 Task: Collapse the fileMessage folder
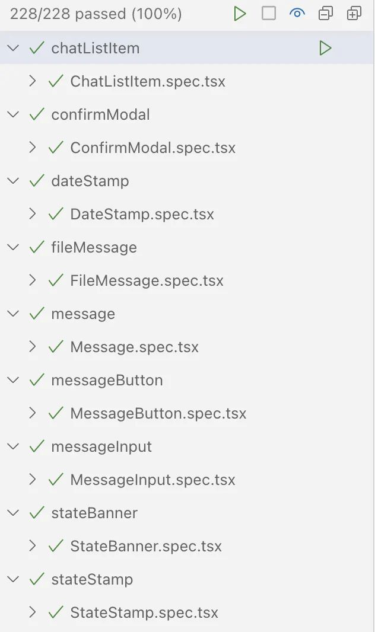click(x=13, y=247)
